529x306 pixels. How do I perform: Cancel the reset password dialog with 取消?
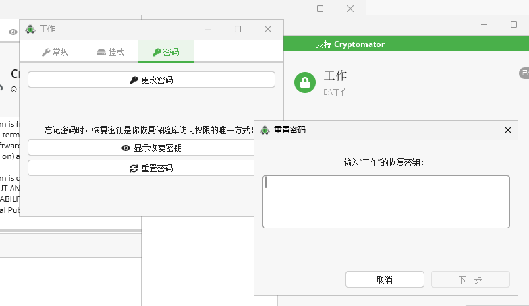385,280
